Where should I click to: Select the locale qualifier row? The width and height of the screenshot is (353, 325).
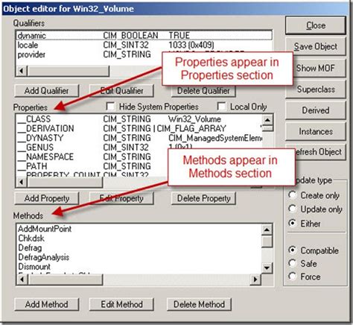click(x=144, y=45)
